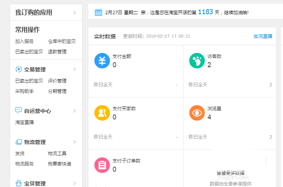Click the 交易管理 yen circle icon
This screenshot has height=187, width=283.
coord(19,70)
